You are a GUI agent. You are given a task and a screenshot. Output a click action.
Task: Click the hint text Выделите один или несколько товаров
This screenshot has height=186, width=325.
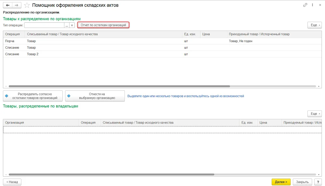(x=186, y=96)
